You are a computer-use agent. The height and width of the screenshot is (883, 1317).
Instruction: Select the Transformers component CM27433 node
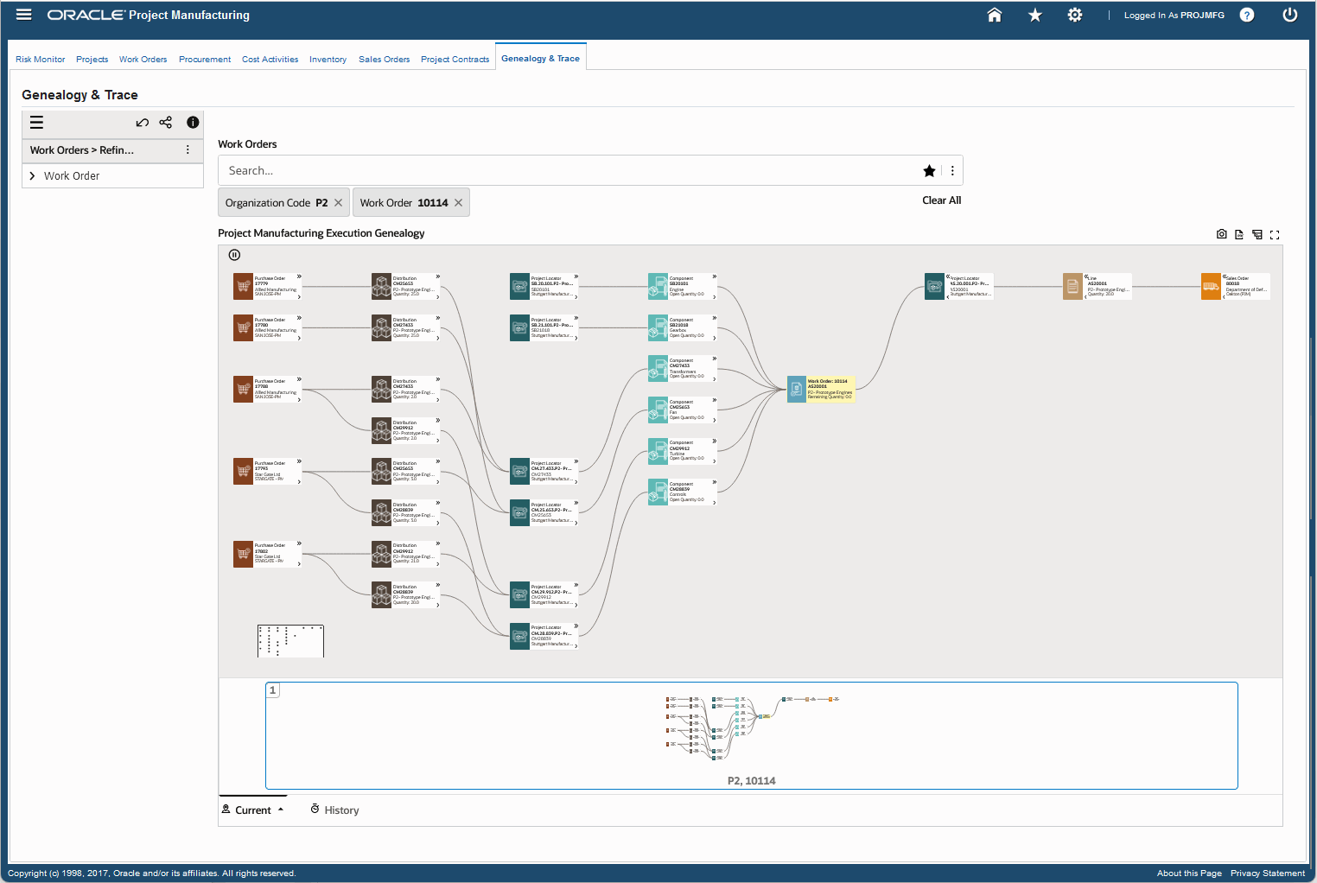click(x=683, y=369)
